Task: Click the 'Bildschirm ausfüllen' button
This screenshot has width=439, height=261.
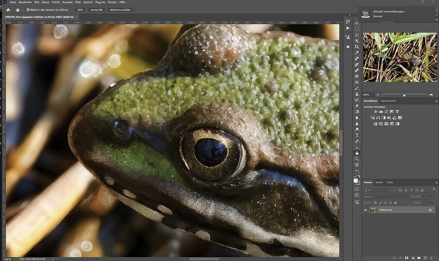Action: tap(120, 10)
